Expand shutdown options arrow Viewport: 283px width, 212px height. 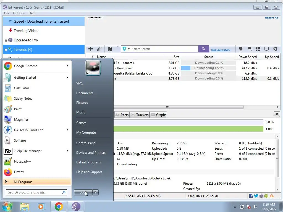(x=95, y=192)
